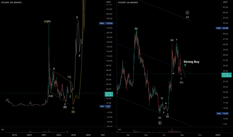Click Nov on the daily time axis
Viewport: 233px width, 137px height.
200,135
